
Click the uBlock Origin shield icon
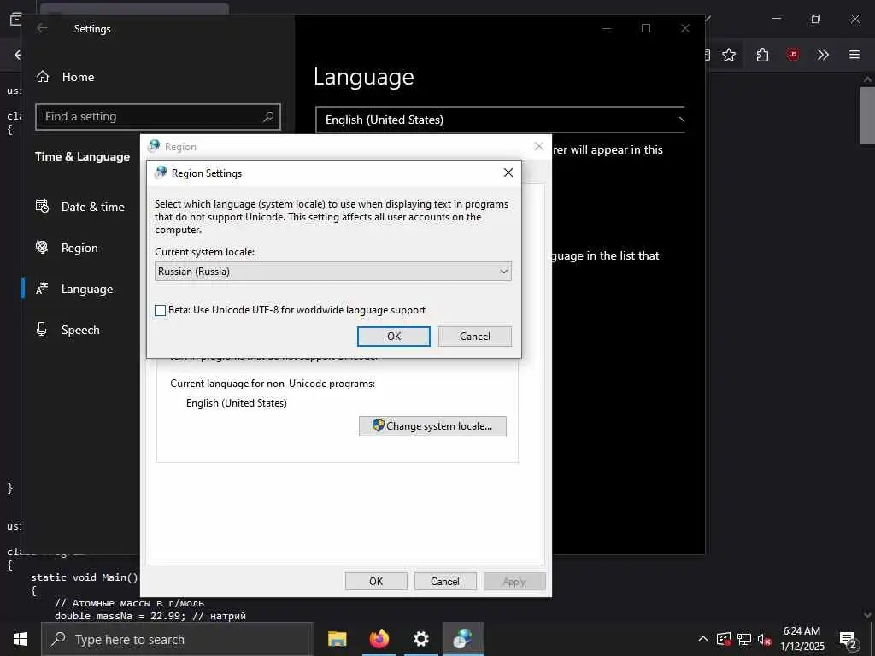tap(792, 55)
